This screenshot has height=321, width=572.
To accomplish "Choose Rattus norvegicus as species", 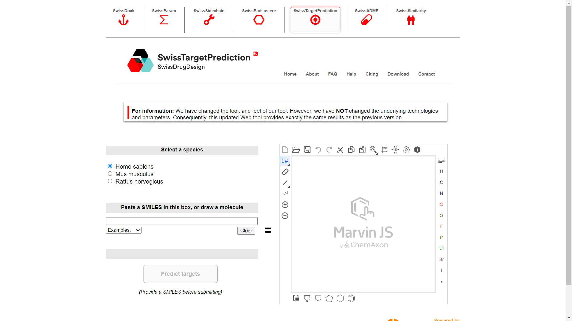I will click(x=110, y=181).
